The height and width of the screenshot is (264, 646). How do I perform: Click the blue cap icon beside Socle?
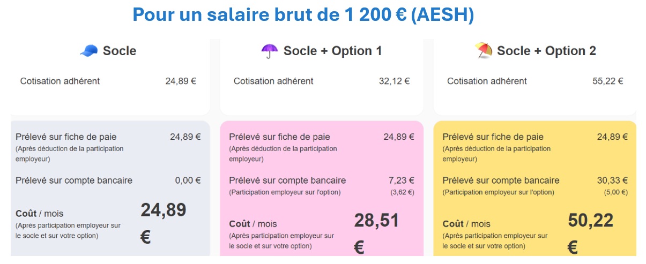pos(89,51)
